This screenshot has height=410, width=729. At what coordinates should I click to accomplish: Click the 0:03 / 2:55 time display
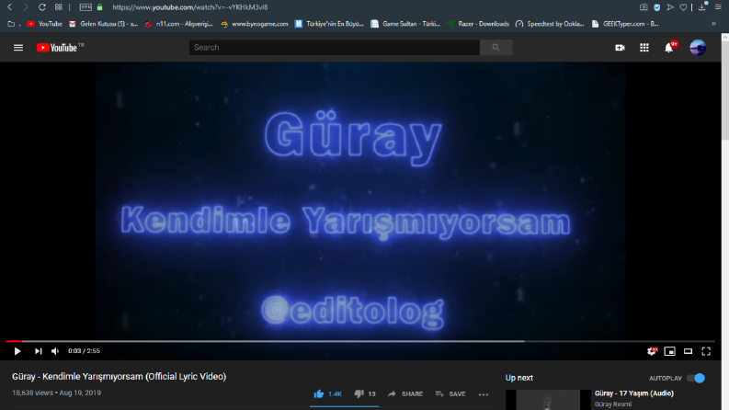click(x=84, y=351)
